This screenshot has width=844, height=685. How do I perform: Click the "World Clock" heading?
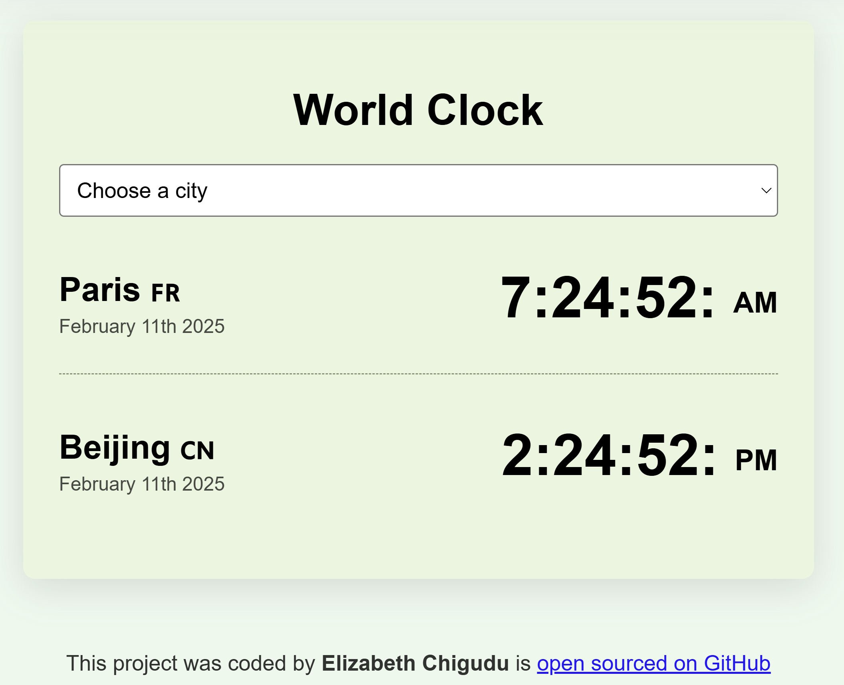[x=418, y=110]
